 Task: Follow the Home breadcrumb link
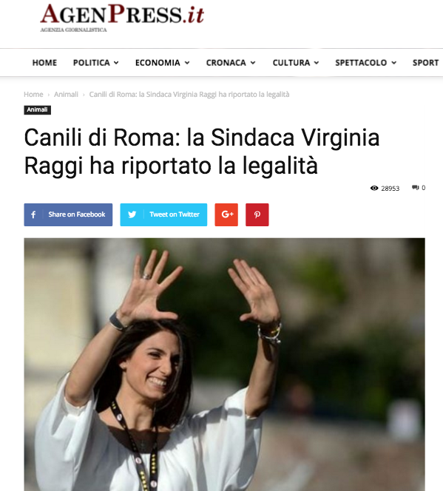point(33,94)
